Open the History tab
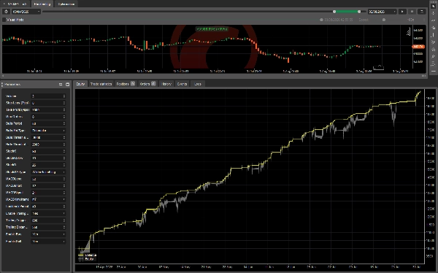Screen dimensions: 438x273 coord(166,84)
